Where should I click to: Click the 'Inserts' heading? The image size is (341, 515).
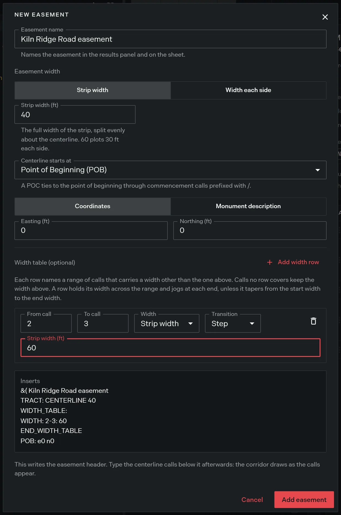30,381
